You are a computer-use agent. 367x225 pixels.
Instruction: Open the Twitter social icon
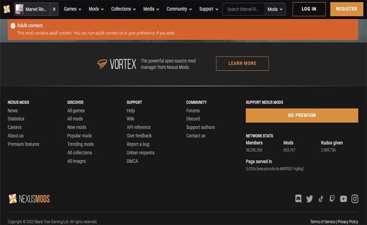[x=309, y=199]
